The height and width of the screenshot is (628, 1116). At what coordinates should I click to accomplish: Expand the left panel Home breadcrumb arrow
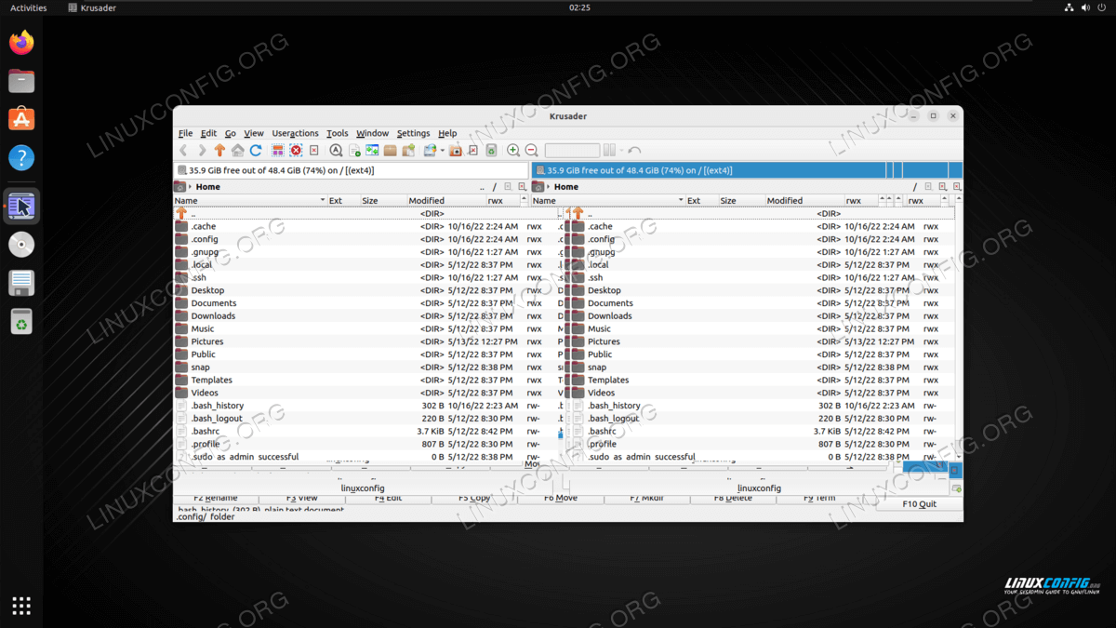(x=191, y=187)
